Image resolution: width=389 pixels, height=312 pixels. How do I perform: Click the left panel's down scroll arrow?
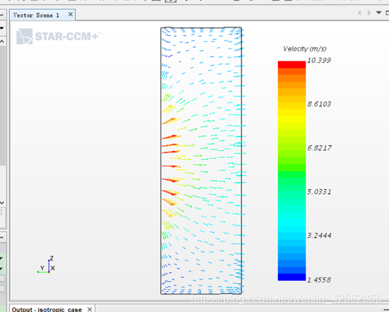[2, 203]
